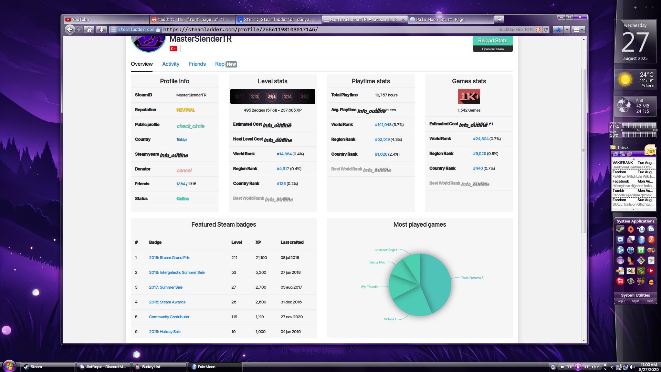
Task: Close the MasterSlenderTR Steam Ladder tab
Action: point(403,20)
